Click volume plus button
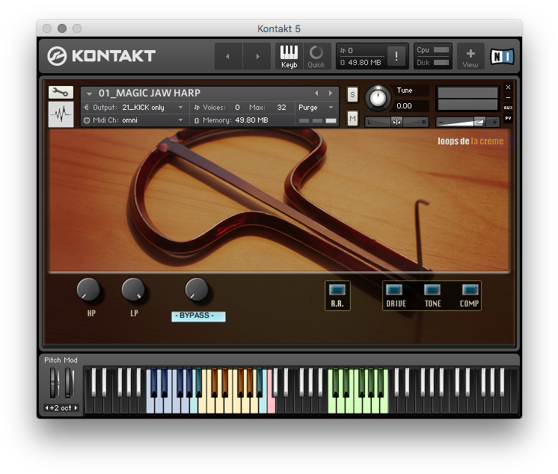This screenshot has width=558, height=474. point(494,122)
